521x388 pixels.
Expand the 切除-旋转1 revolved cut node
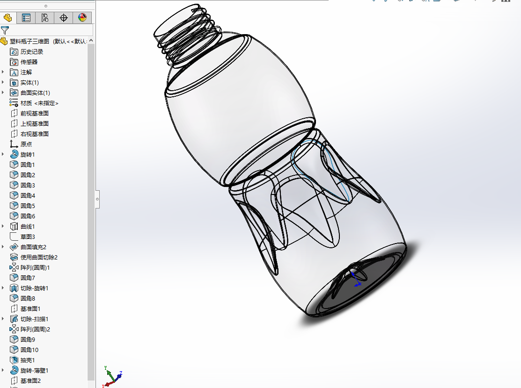[x=3, y=288]
